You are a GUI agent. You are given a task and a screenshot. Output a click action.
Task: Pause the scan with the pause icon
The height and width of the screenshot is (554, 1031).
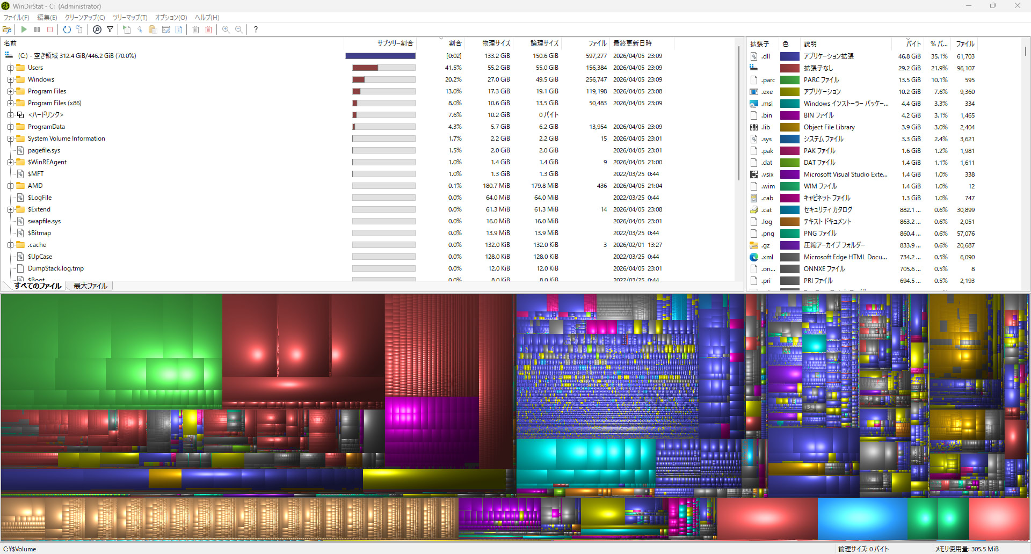tap(37, 30)
